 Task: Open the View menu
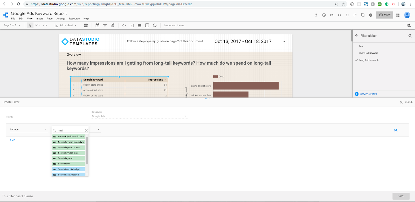coord(30,19)
